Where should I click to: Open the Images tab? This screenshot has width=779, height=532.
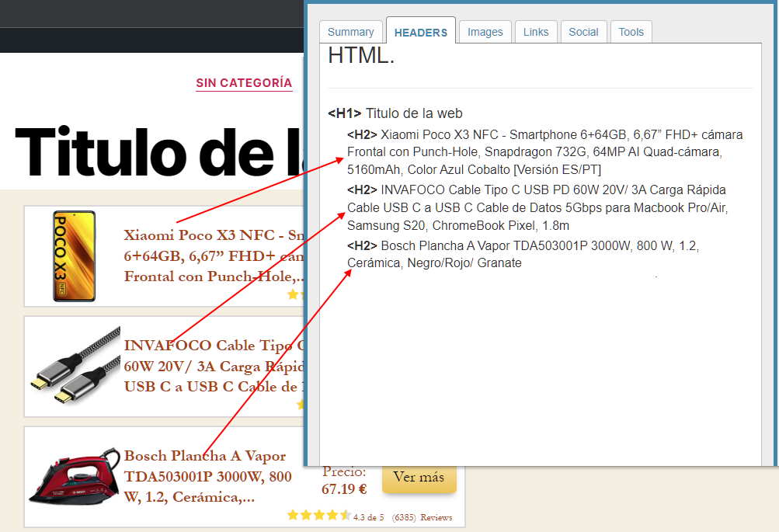pos(485,33)
